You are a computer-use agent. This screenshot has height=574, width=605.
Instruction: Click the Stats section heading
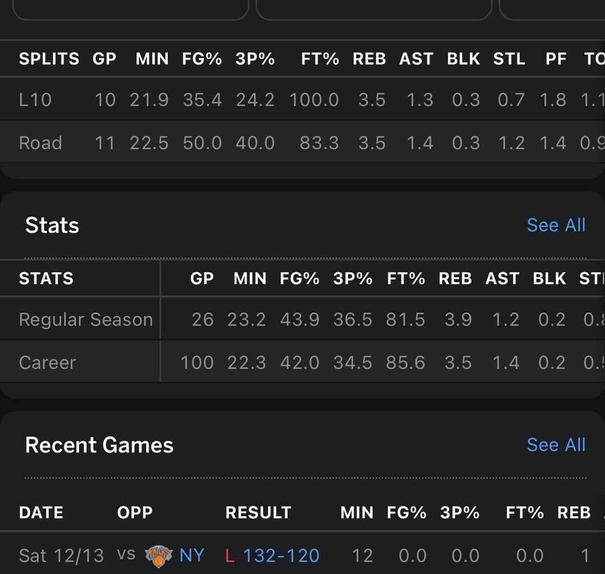click(52, 225)
